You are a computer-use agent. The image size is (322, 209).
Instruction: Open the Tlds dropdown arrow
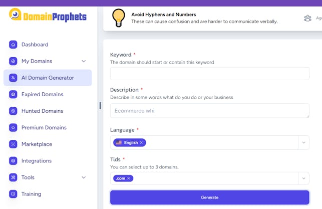(x=303, y=178)
